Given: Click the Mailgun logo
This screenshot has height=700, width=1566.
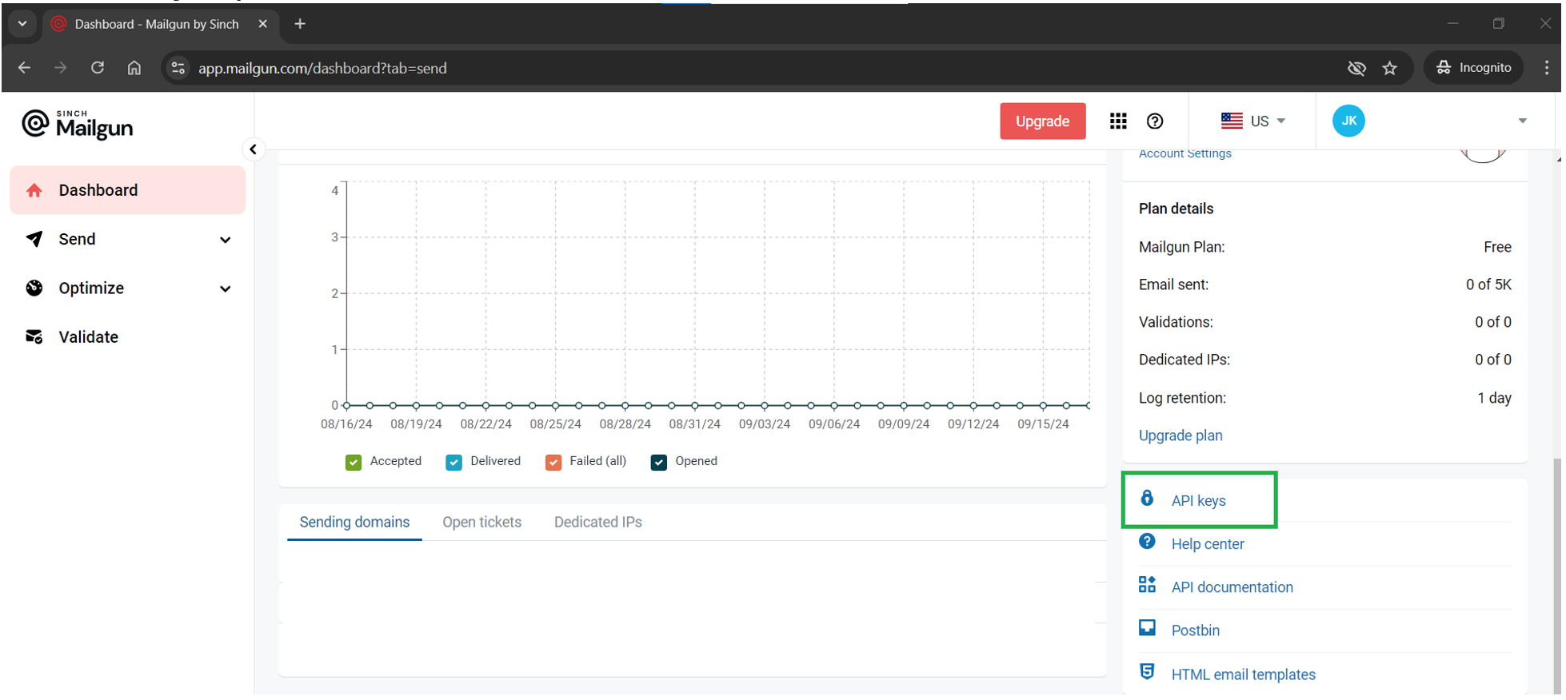Looking at the screenshot, I should point(78,124).
